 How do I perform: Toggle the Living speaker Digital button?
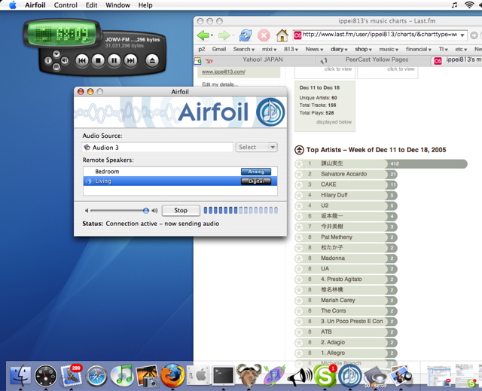point(255,182)
